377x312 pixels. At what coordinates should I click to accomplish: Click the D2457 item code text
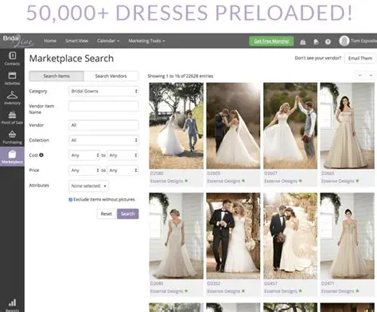pyautogui.click(x=270, y=283)
